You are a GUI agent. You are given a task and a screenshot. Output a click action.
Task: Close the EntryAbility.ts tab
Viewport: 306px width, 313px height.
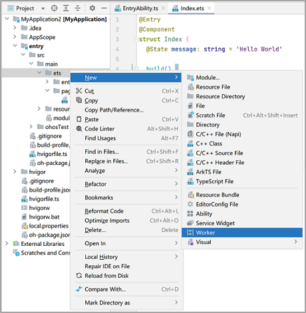163,9
